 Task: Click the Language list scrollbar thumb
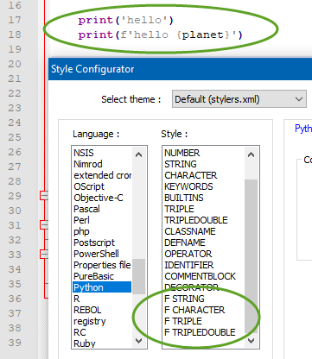click(138, 276)
